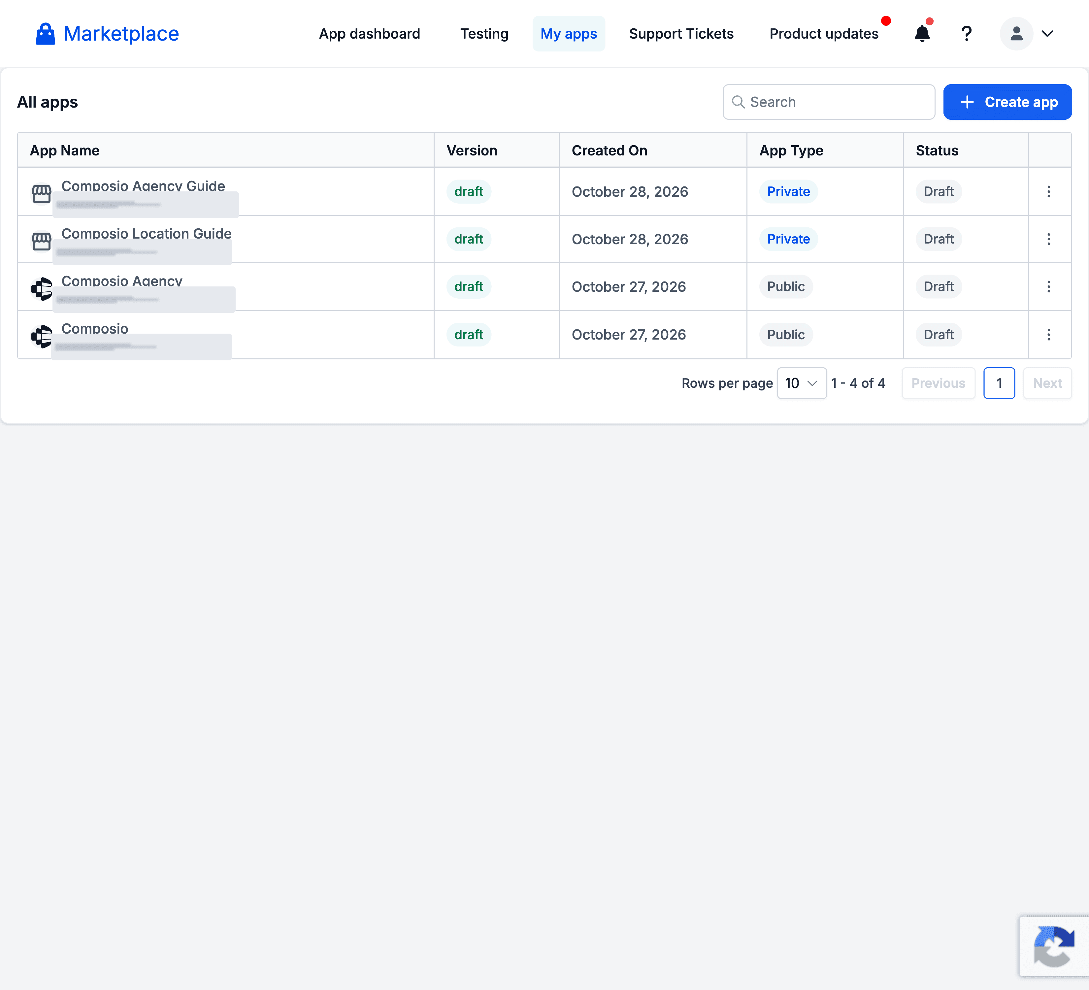
Task: Switch to the Testing tab
Action: click(x=484, y=33)
